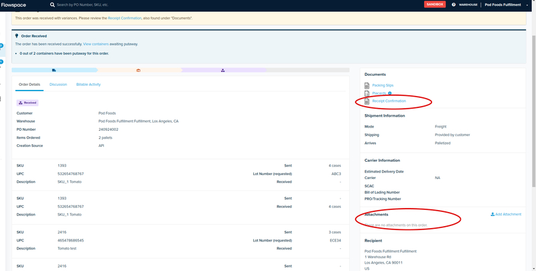Click the Flowspace logo
This screenshot has height=271, width=536.
click(x=18, y=5)
